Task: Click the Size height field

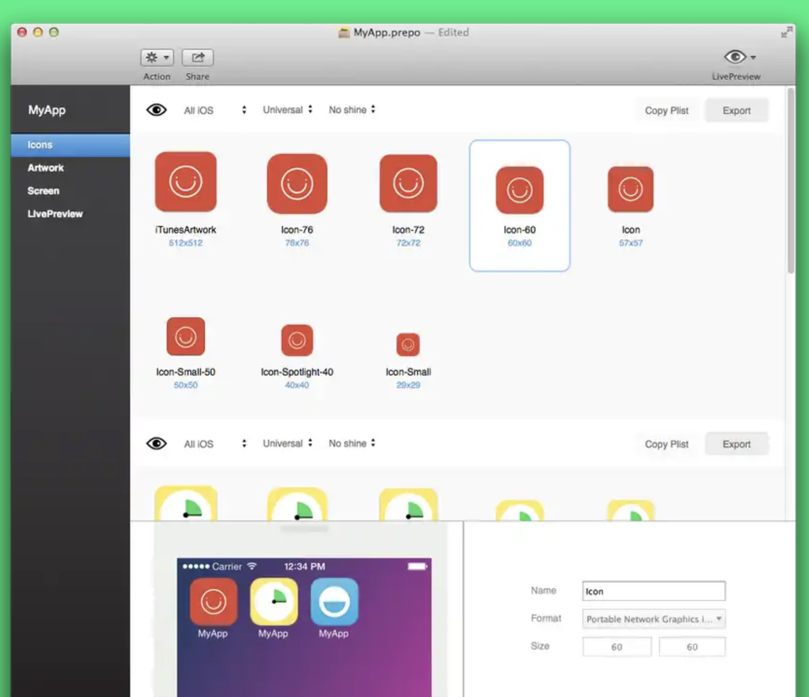Action: (692, 647)
